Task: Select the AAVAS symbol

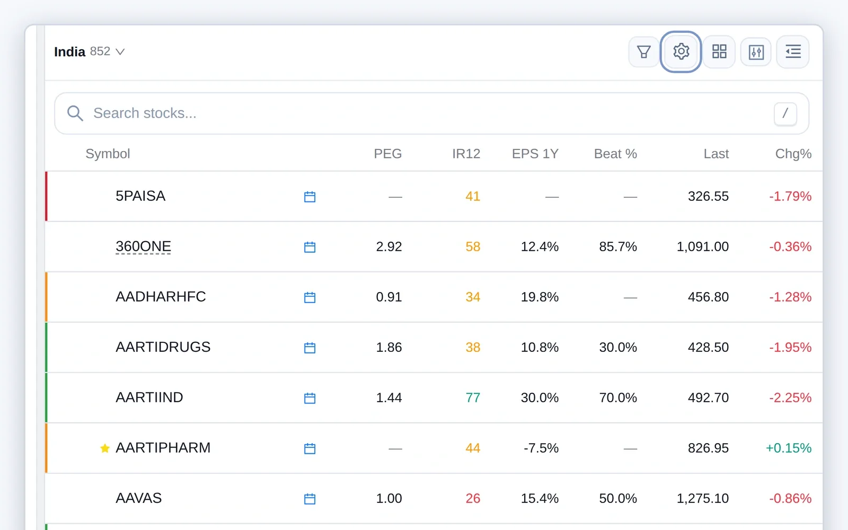Action: [139, 498]
